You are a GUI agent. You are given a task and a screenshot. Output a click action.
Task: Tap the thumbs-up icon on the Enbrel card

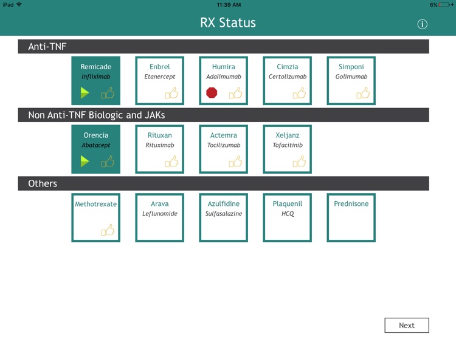(x=171, y=93)
